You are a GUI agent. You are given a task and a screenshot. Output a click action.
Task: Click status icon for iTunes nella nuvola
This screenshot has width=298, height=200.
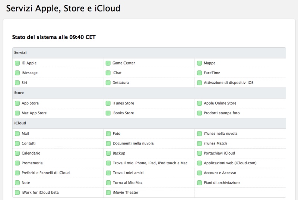[x=199, y=134]
